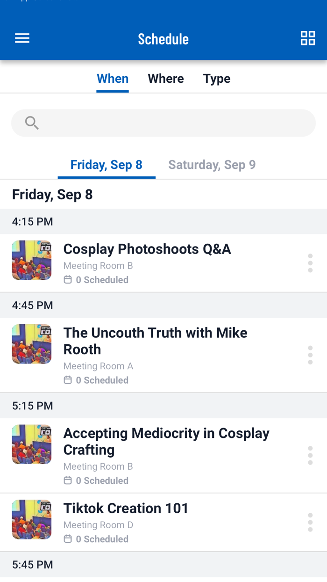Viewport: 327px width, 582px height.
Task: Open the grid view icon
Action: 308,38
